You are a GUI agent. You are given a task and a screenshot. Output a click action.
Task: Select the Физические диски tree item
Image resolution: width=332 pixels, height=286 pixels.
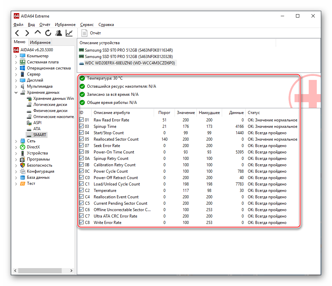50,111
